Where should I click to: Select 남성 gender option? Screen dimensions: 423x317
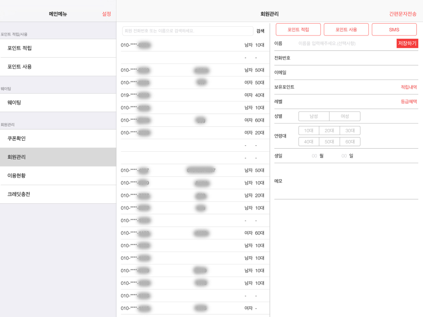(x=314, y=116)
